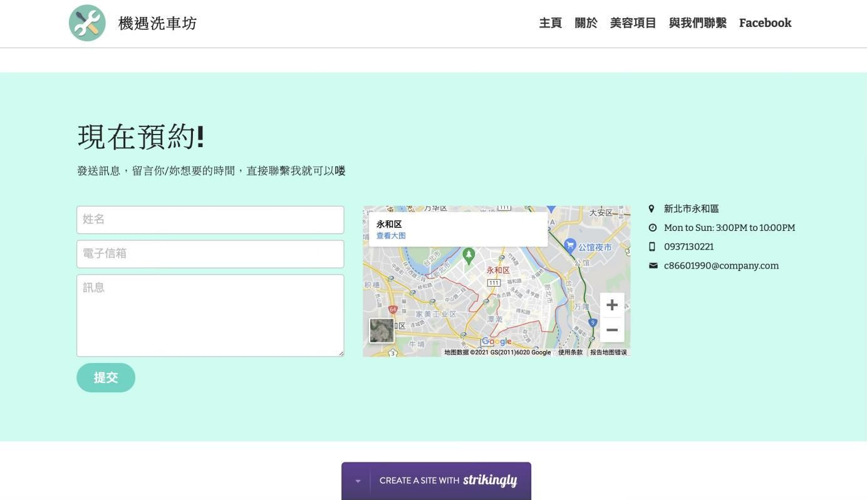Open the Strikingly banner dropdown arrow
867x500 pixels.
click(x=357, y=481)
